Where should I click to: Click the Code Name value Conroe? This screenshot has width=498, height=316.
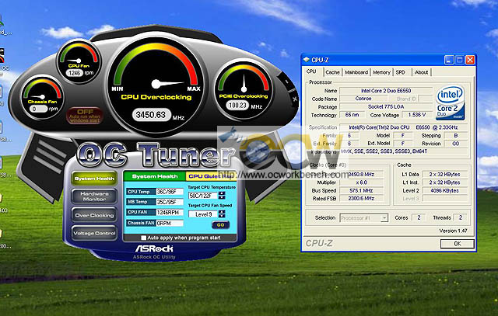tap(363, 99)
